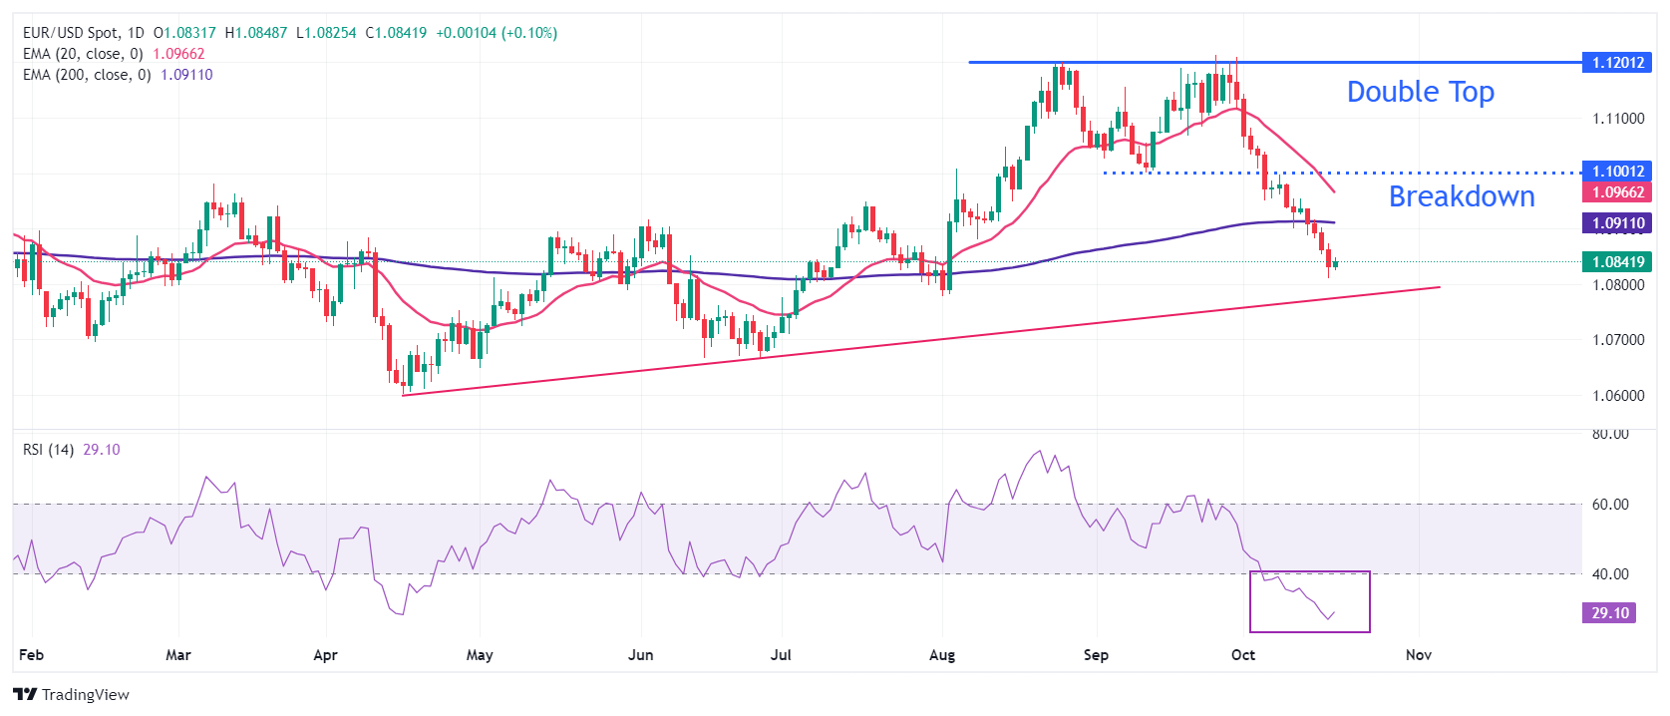Image resolution: width=1670 pixels, height=716 pixels.
Task: Click the Feb label on the time axis
Action: point(31,655)
